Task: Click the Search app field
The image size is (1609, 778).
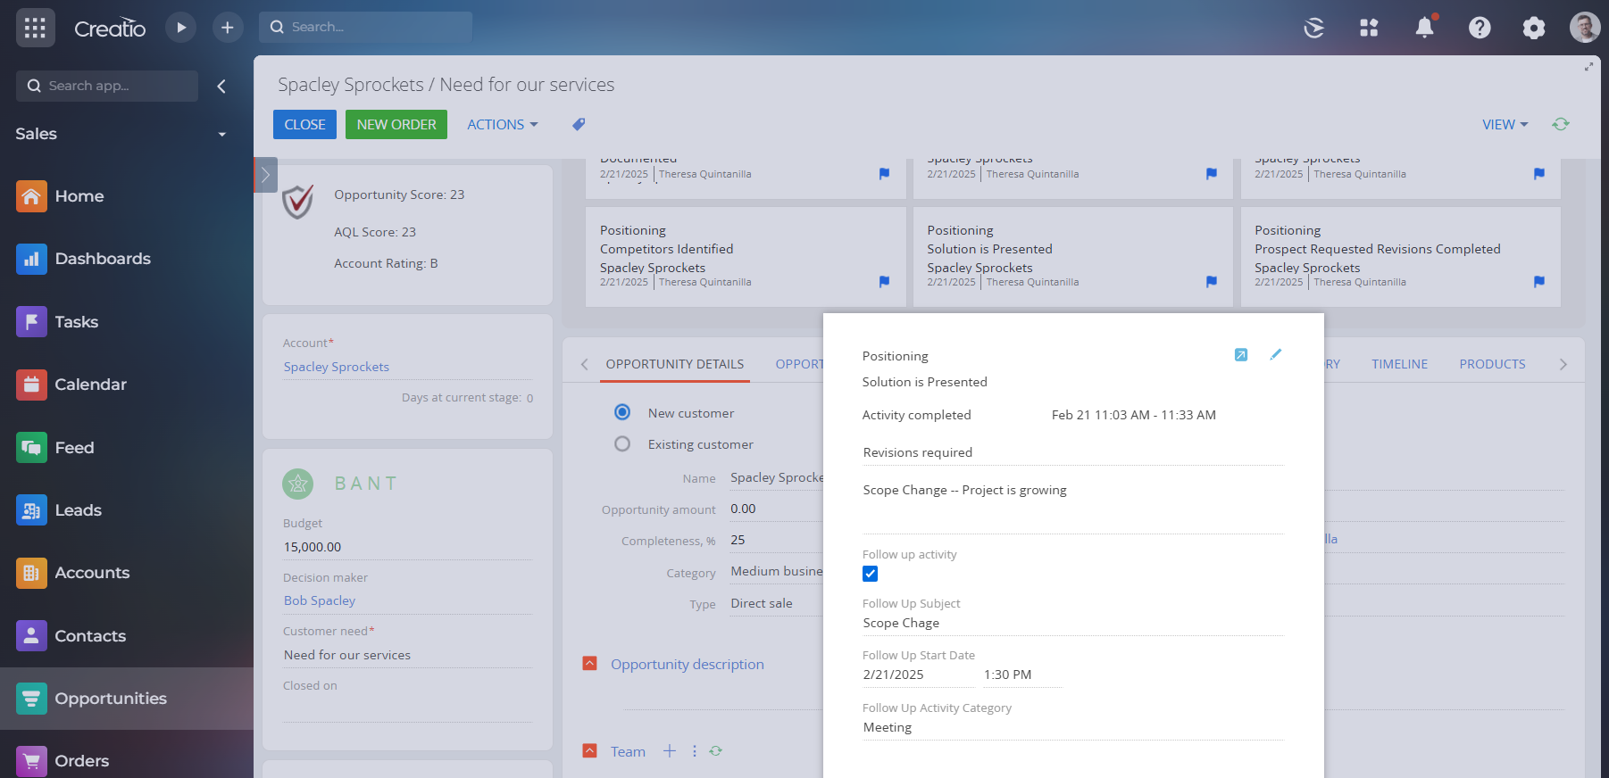Action: 107,86
